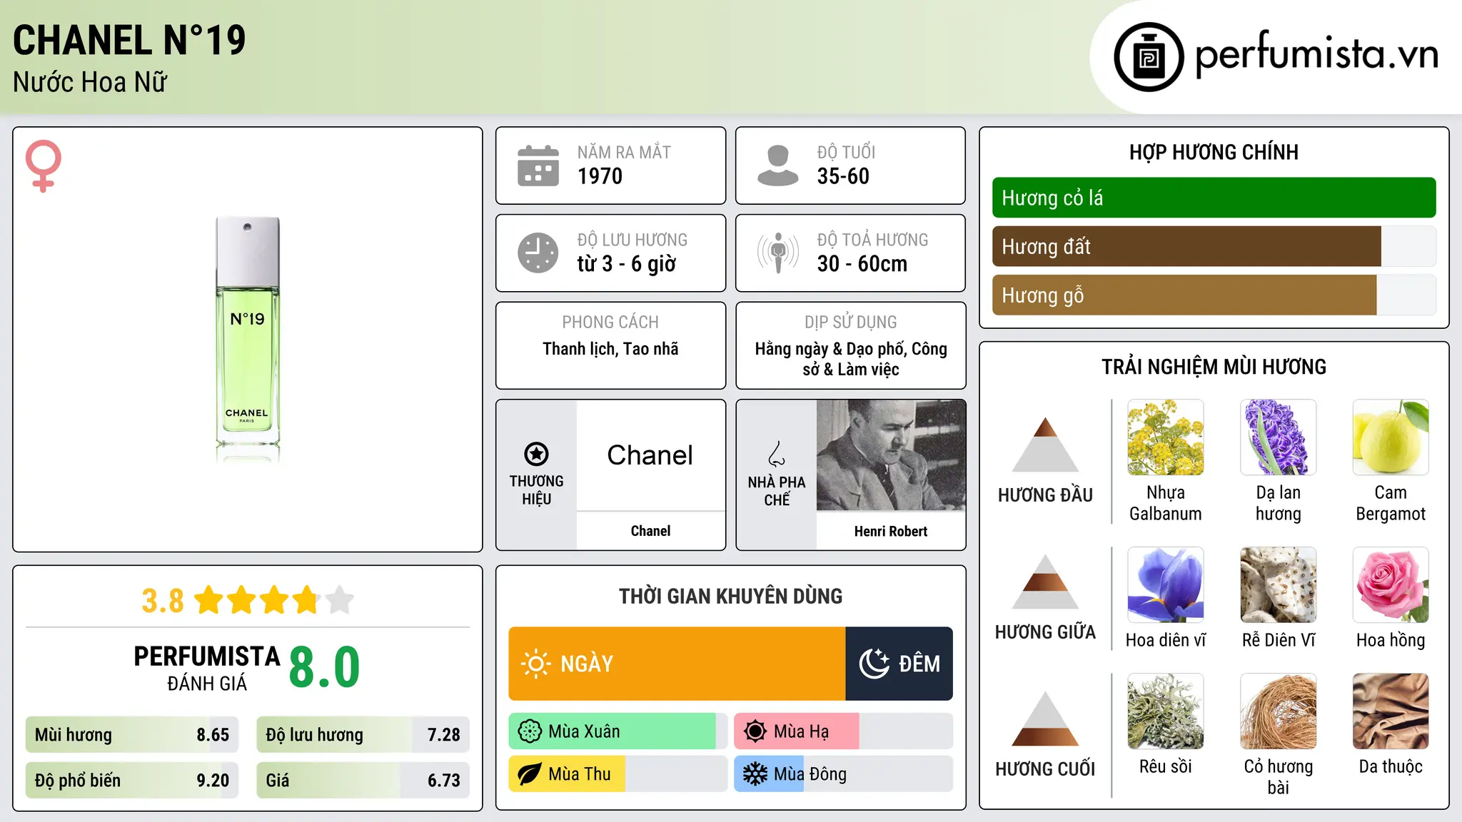Click the perfumista.vn perfume bottle logo icon

click(1149, 57)
